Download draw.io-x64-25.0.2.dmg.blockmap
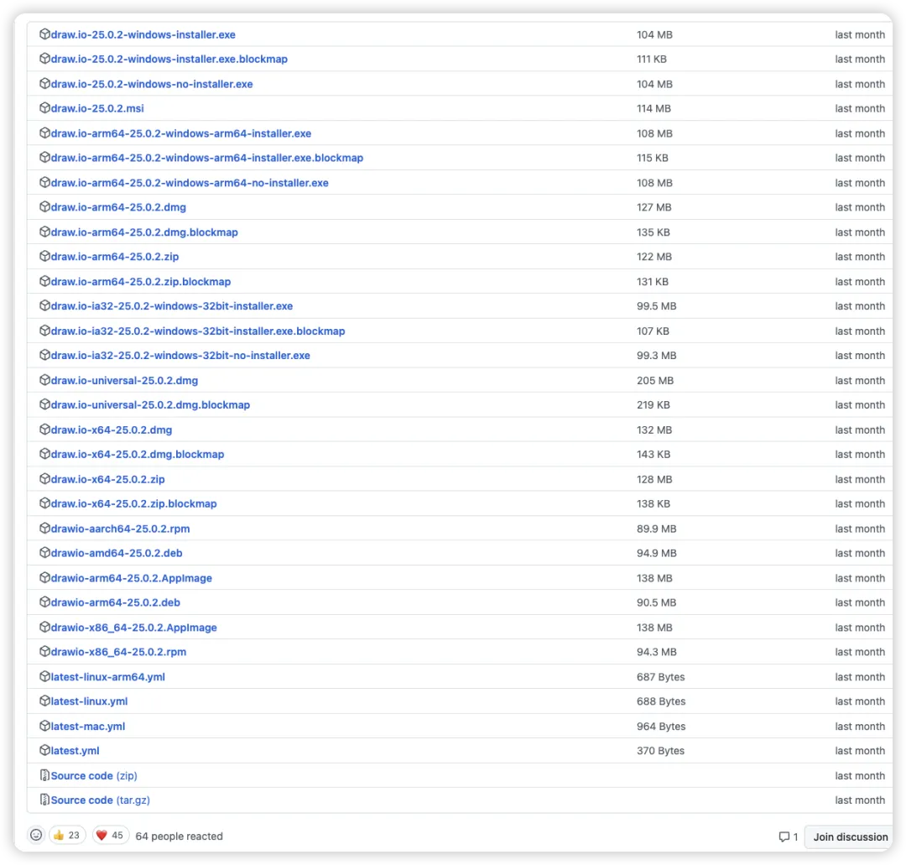This screenshot has width=906, height=865. (x=138, y=454)
